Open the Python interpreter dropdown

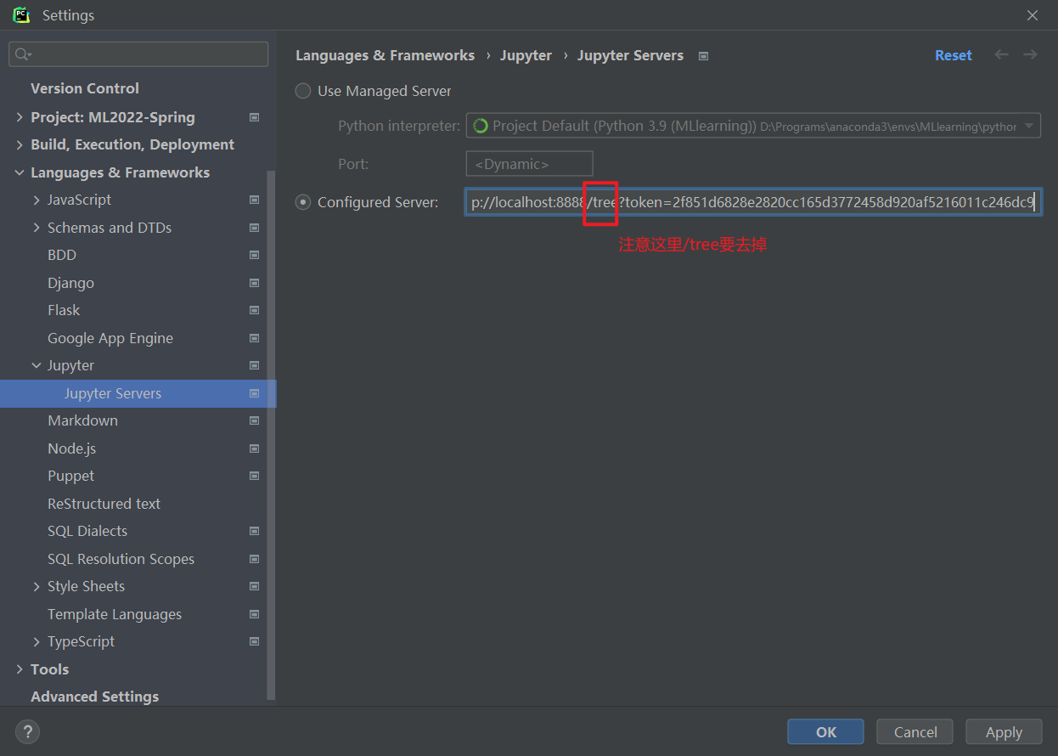(x=1028, y=126)
